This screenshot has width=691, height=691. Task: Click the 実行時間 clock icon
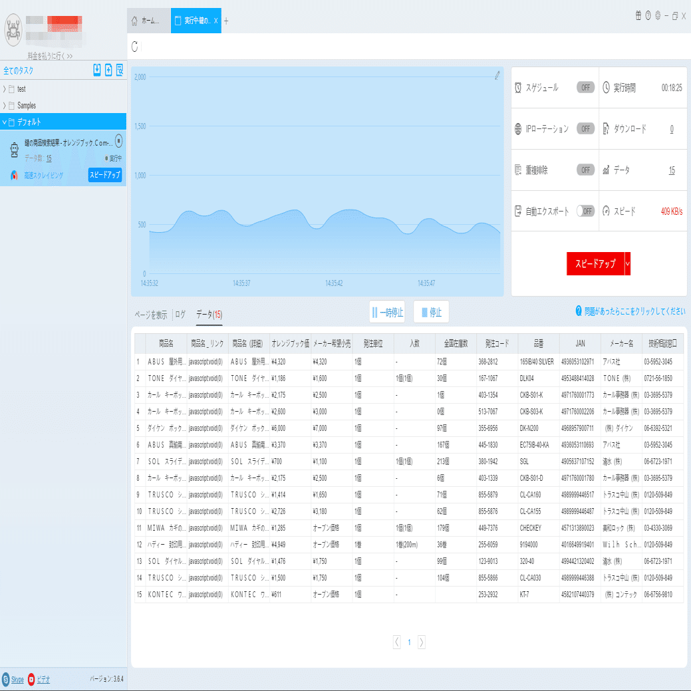[607, 88]
